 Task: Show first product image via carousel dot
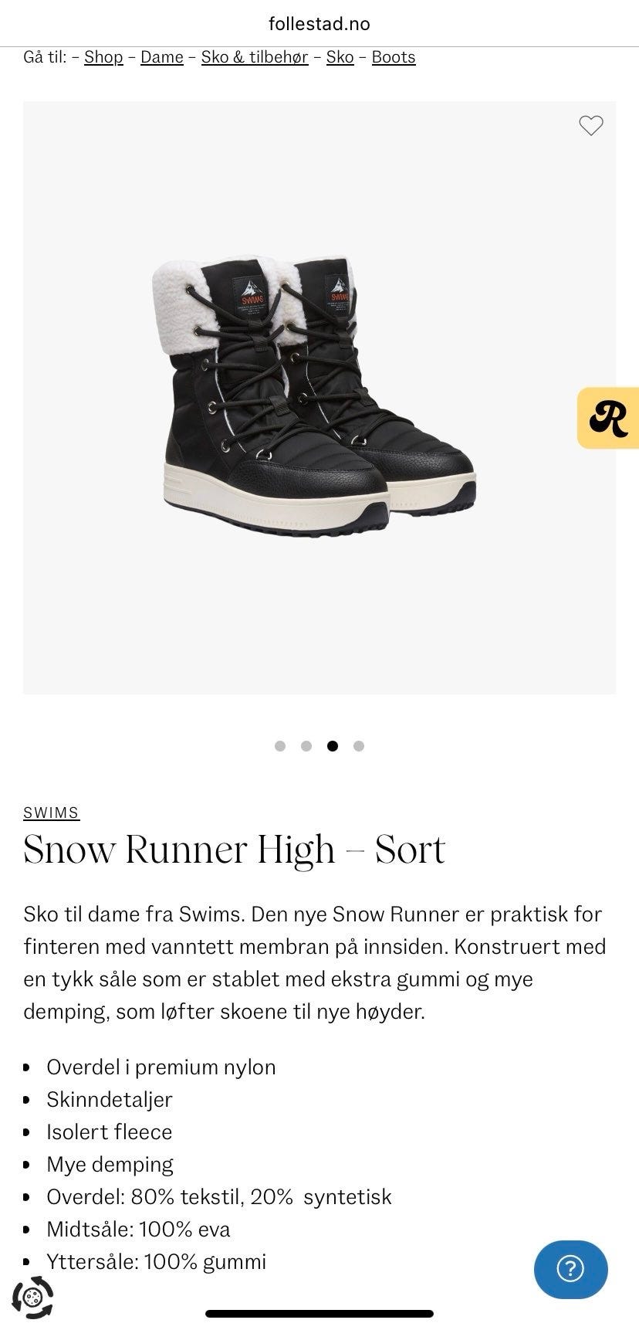(x=280, y=746)
